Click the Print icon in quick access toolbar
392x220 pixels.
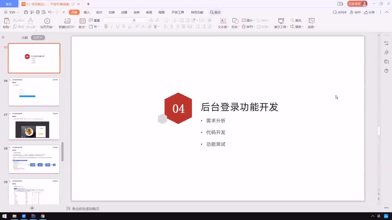coord(38,12)
